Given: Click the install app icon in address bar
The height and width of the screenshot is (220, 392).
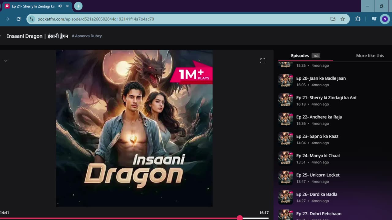Looking at the screenshot, I should [333, 19].
